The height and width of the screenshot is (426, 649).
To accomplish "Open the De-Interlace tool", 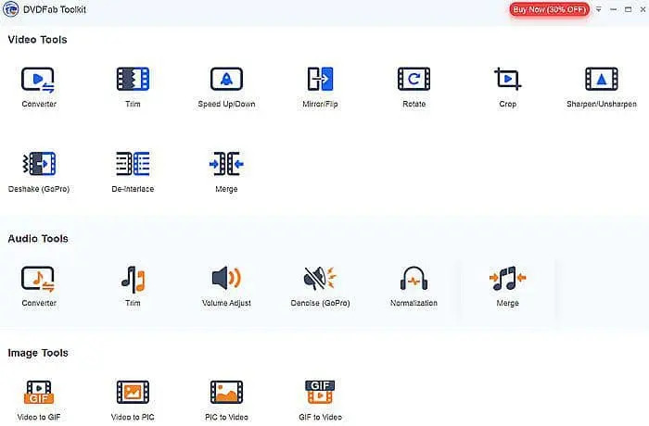I will [x=133, y=167].
